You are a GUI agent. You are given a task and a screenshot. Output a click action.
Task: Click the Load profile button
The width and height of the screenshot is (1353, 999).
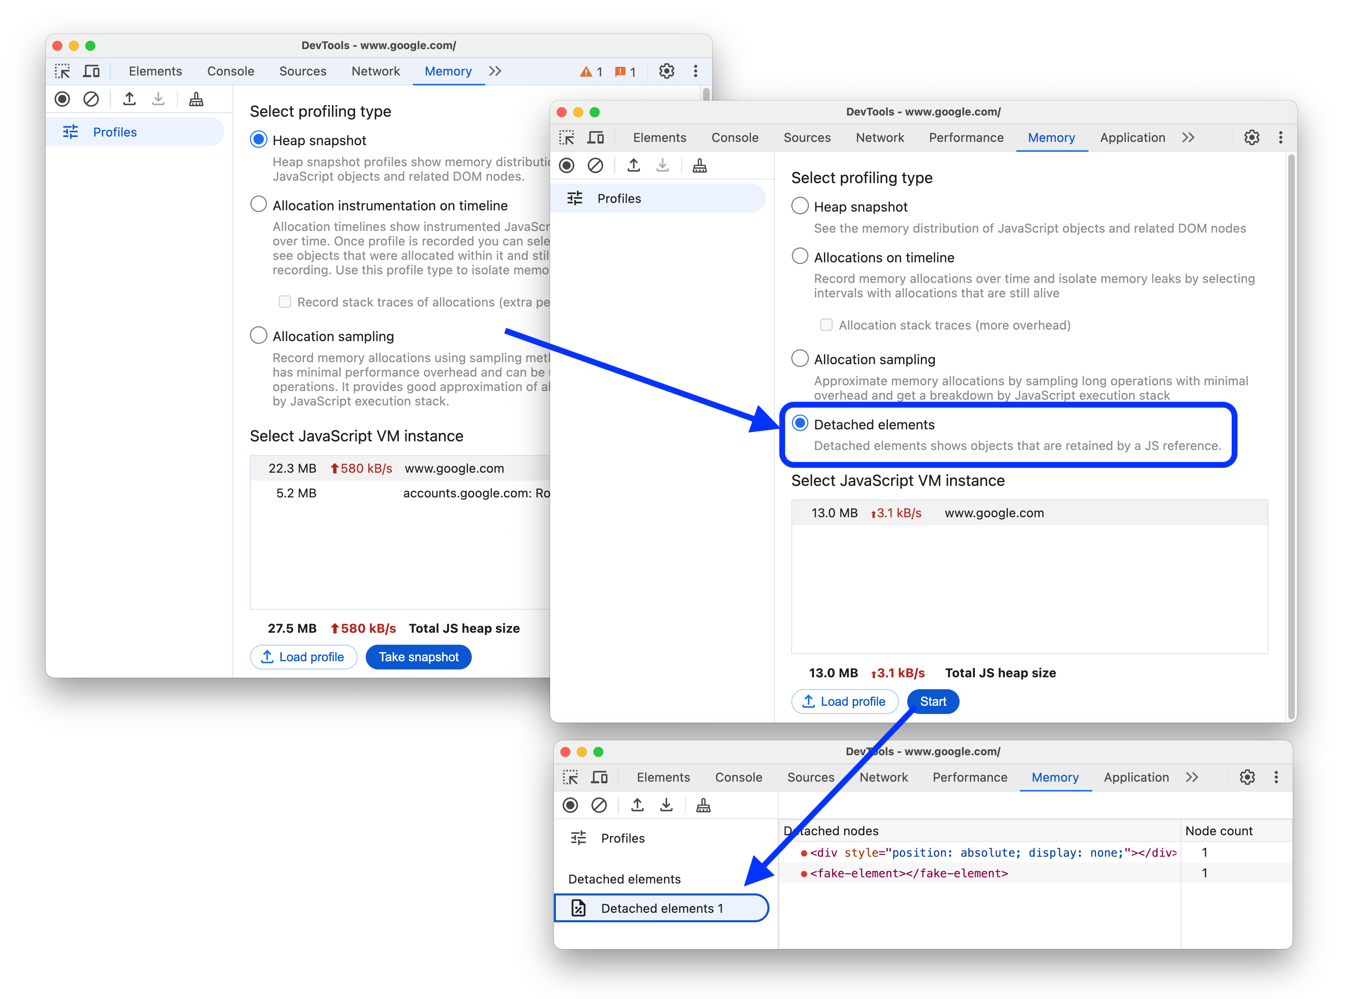click(846, 702)
